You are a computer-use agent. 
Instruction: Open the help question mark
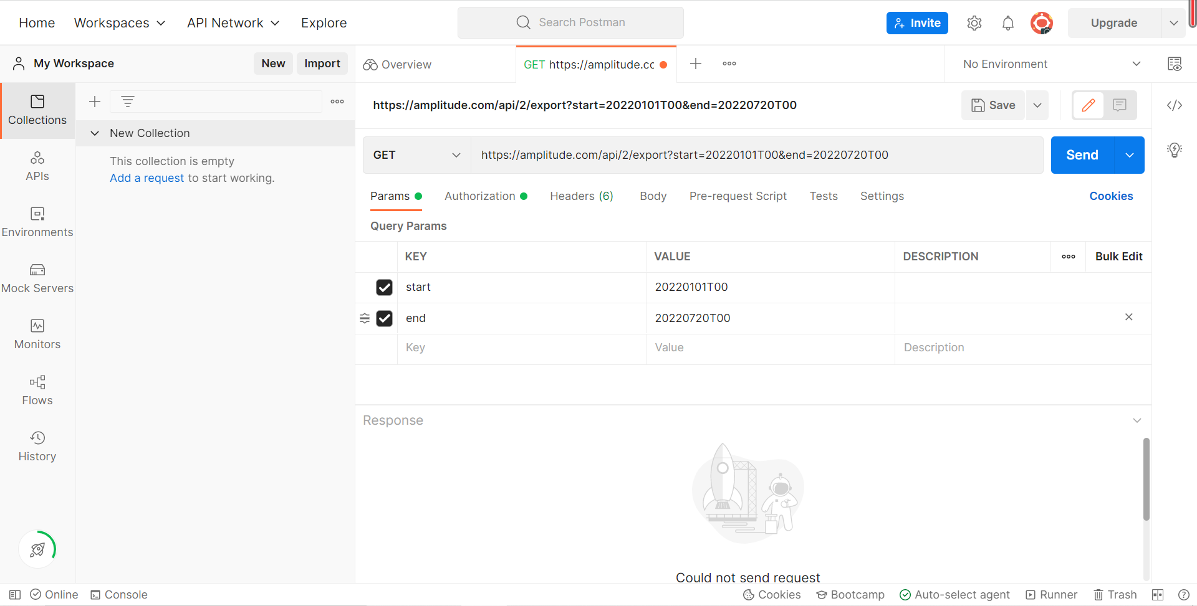click(1184, 595)
